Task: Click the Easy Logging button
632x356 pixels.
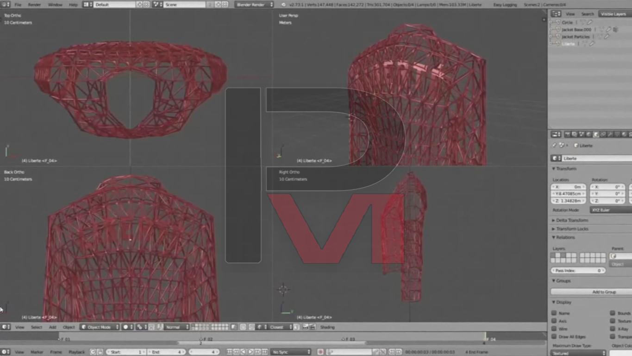Action: (505, 5)
